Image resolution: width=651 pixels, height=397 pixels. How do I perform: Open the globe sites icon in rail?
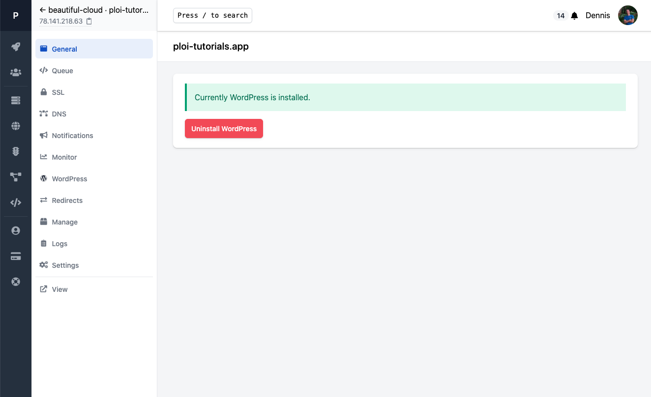[x=16, y=126]
